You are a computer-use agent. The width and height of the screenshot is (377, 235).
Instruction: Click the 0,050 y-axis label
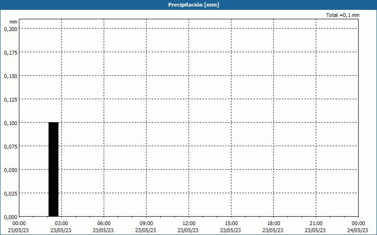click(x=10, y=170)
